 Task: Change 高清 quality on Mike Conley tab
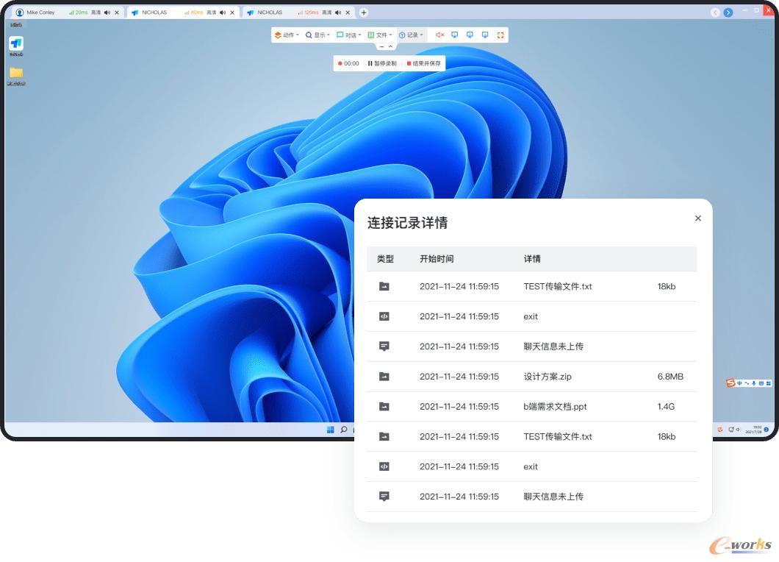[x=96, y=13]
